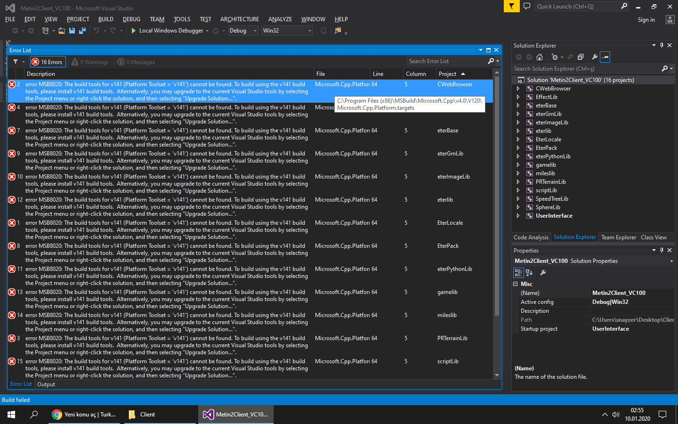
Task: Expand the UserInterface project node
Action: (518, 216)
